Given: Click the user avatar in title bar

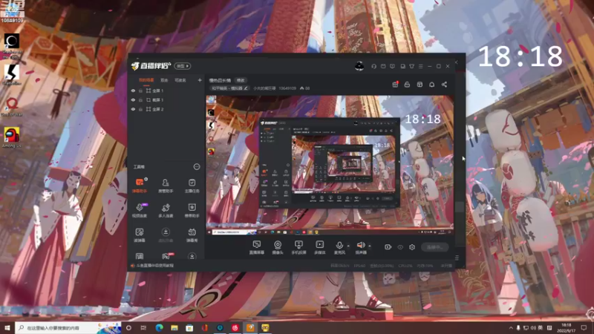Looking at the screenshot, I should 359,66.
